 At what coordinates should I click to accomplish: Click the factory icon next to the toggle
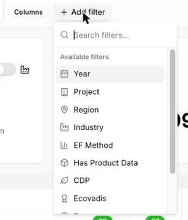click(x=25, y=70)
